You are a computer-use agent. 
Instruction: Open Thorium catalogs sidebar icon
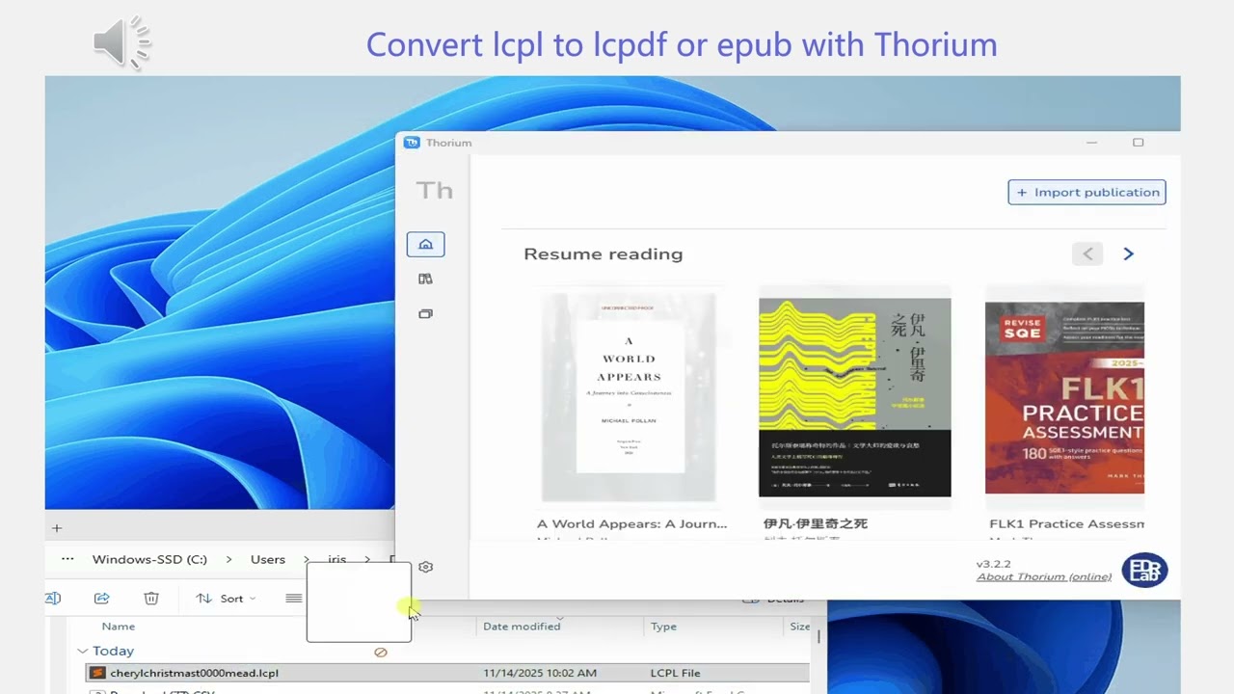425,313
